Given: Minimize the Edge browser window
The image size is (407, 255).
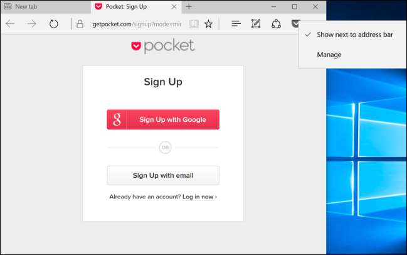Looking at the screenshot, I should [x=273, y=7].
